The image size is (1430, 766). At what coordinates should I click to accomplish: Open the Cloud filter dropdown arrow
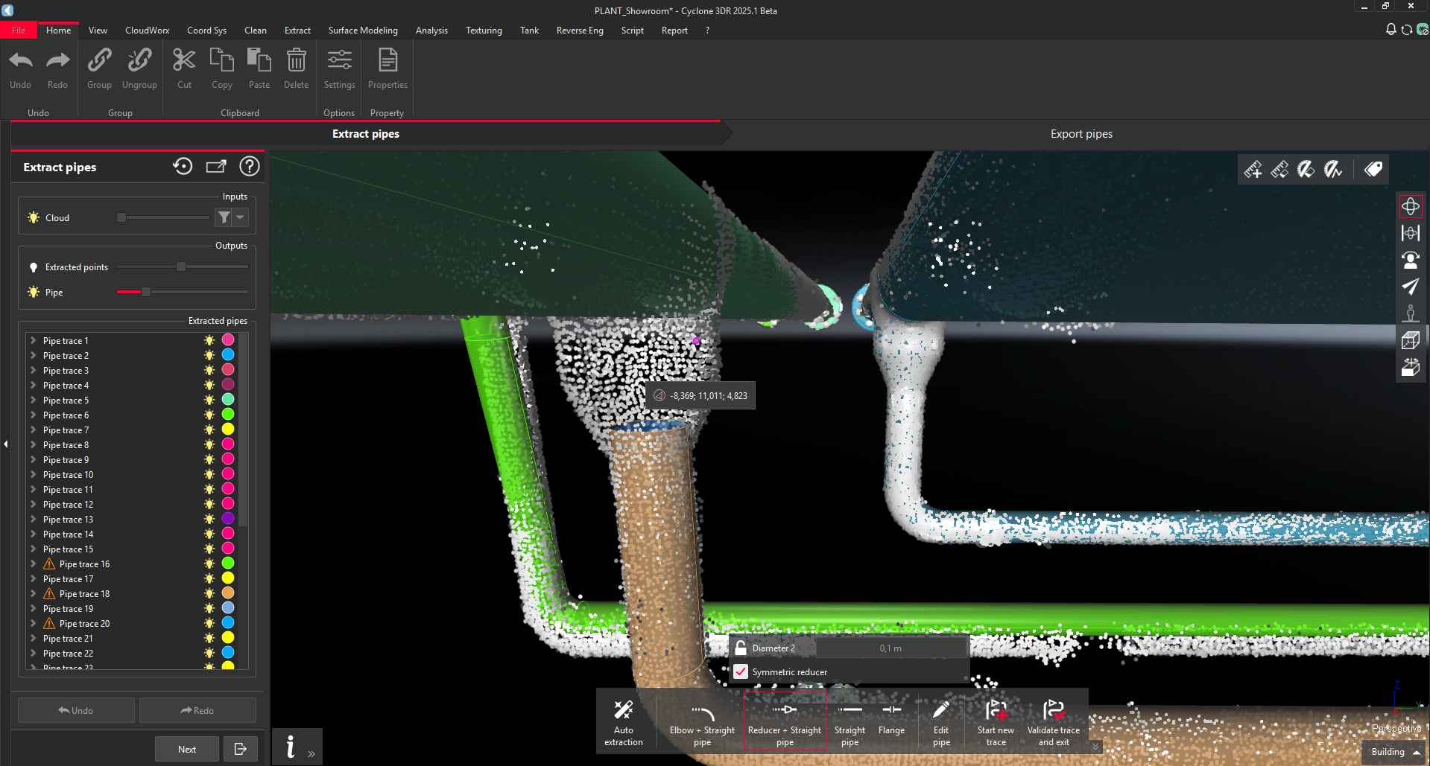[x=240, y=217]
